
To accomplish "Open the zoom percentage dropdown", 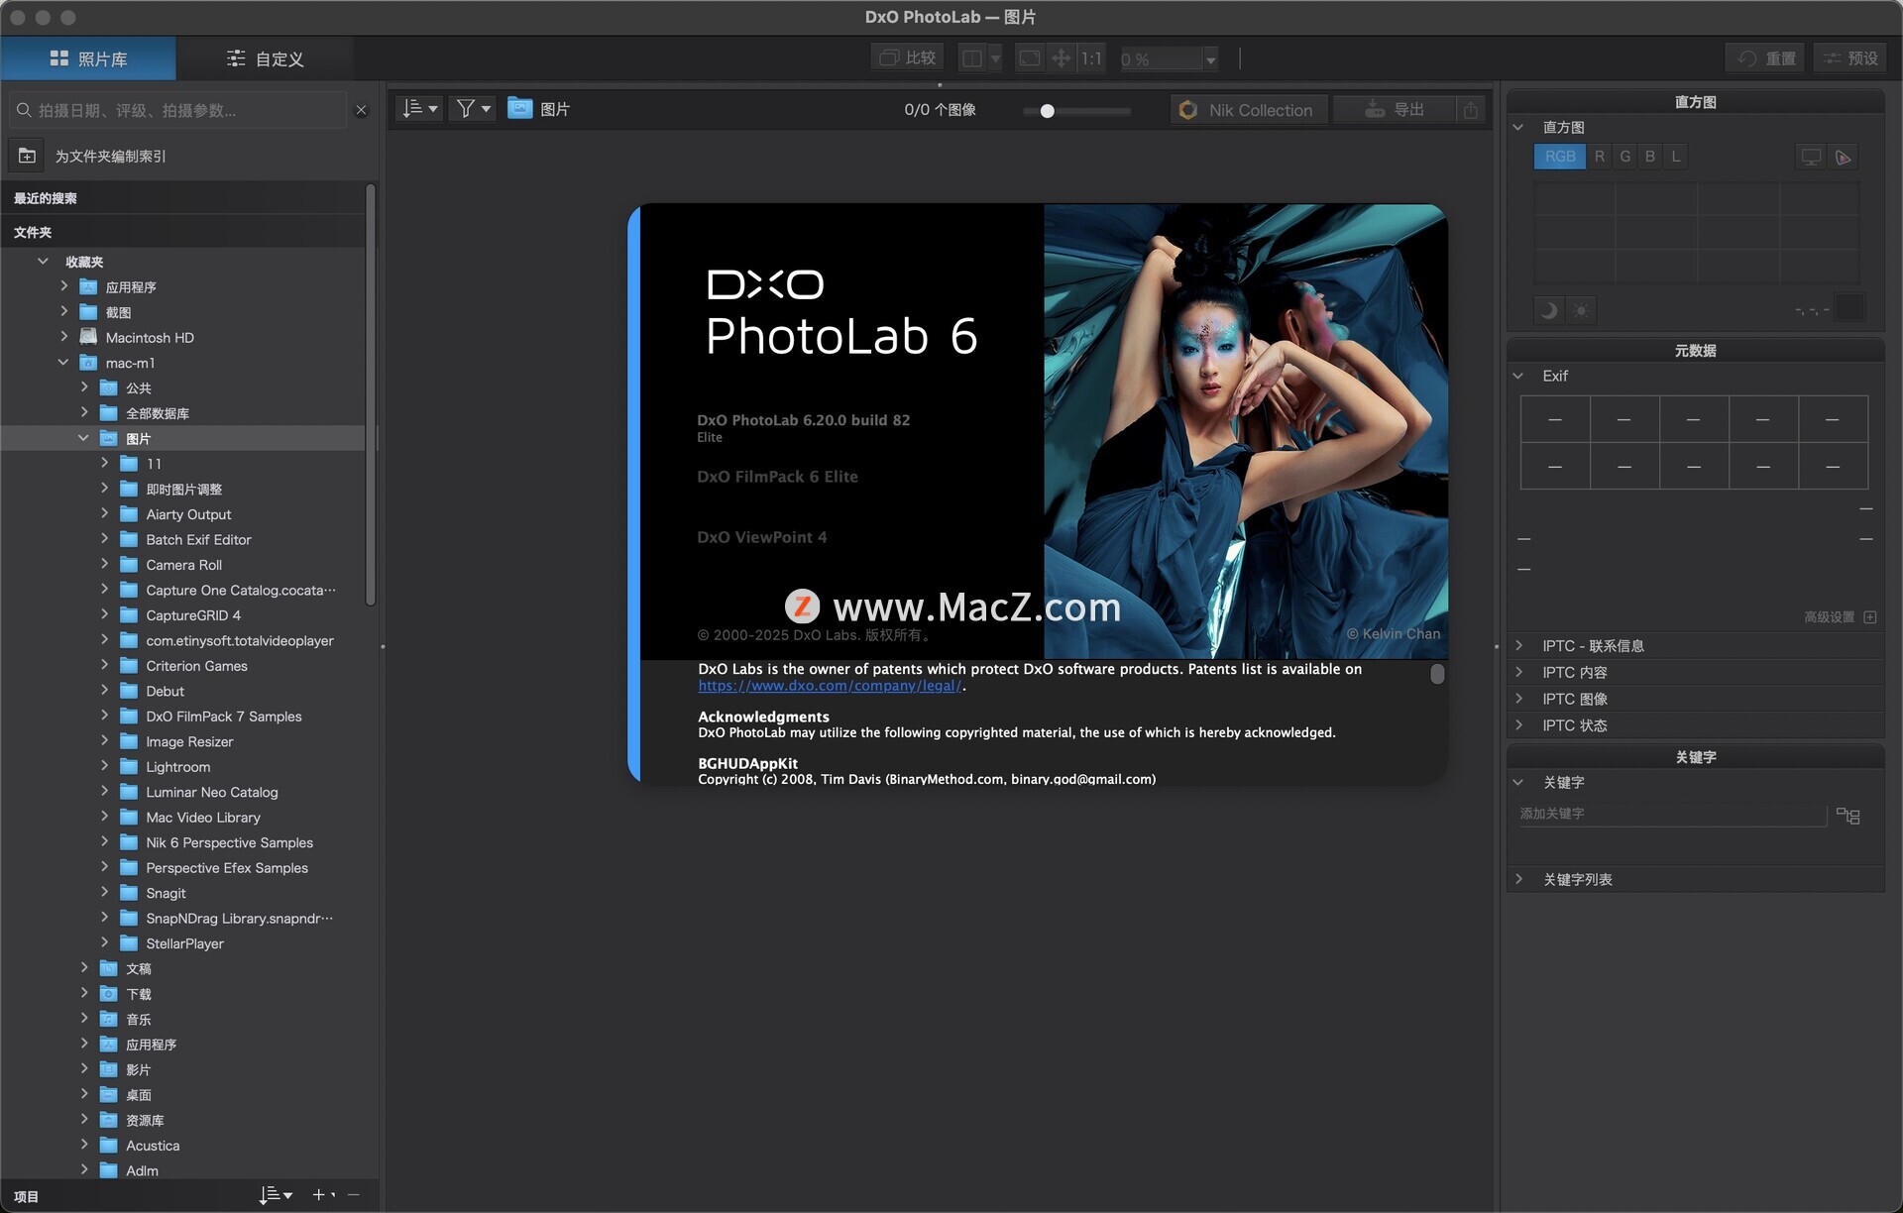I will (1210, 59).
